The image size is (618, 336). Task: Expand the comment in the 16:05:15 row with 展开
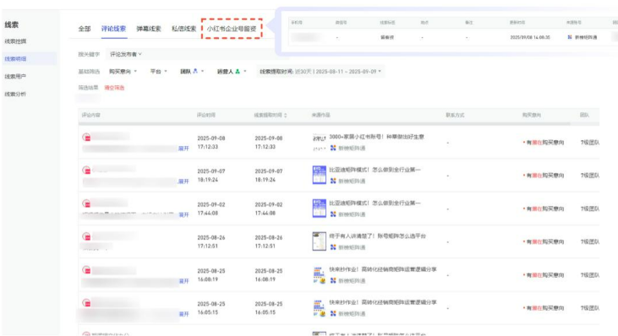183,314
